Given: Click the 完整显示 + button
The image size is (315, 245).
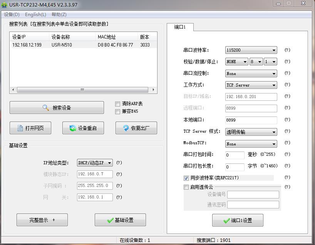Looking at the screenshot, I should [42, 220].
